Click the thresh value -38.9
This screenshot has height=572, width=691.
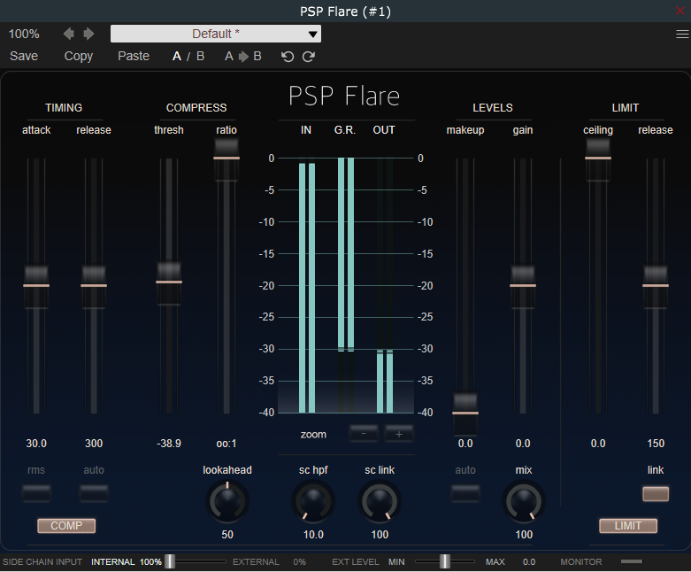pyautogui.click(x=169, y=444)
